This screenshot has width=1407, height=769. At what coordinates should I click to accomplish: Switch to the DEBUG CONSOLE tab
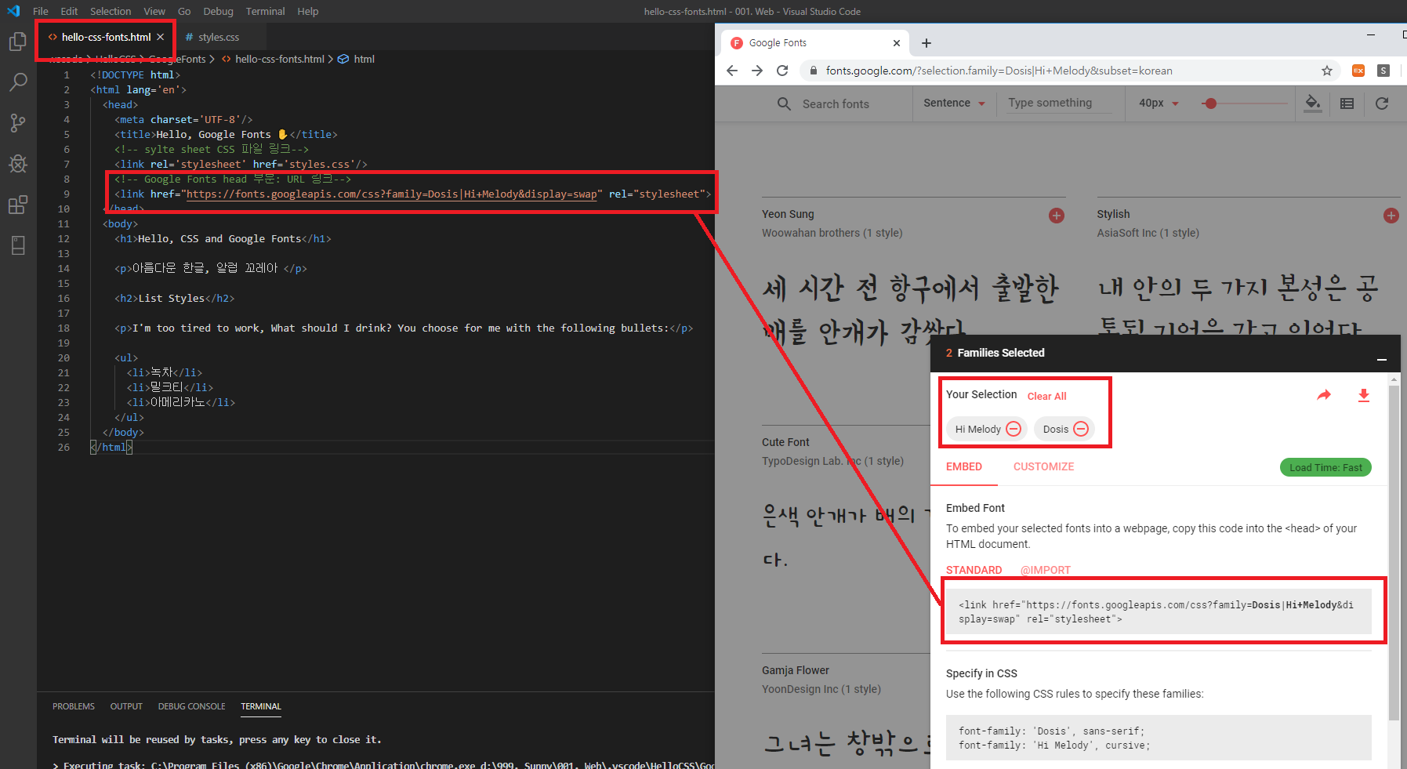[x=191, y=706]
